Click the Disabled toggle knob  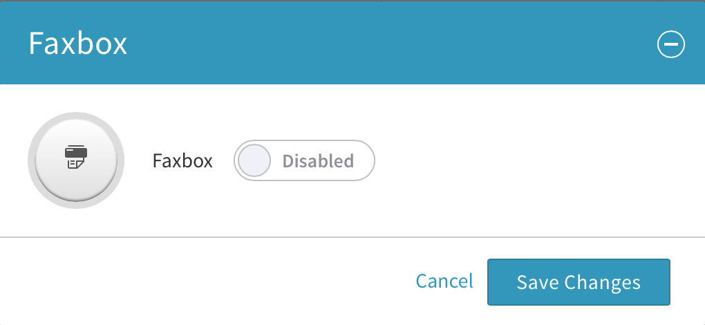[254, 161]
